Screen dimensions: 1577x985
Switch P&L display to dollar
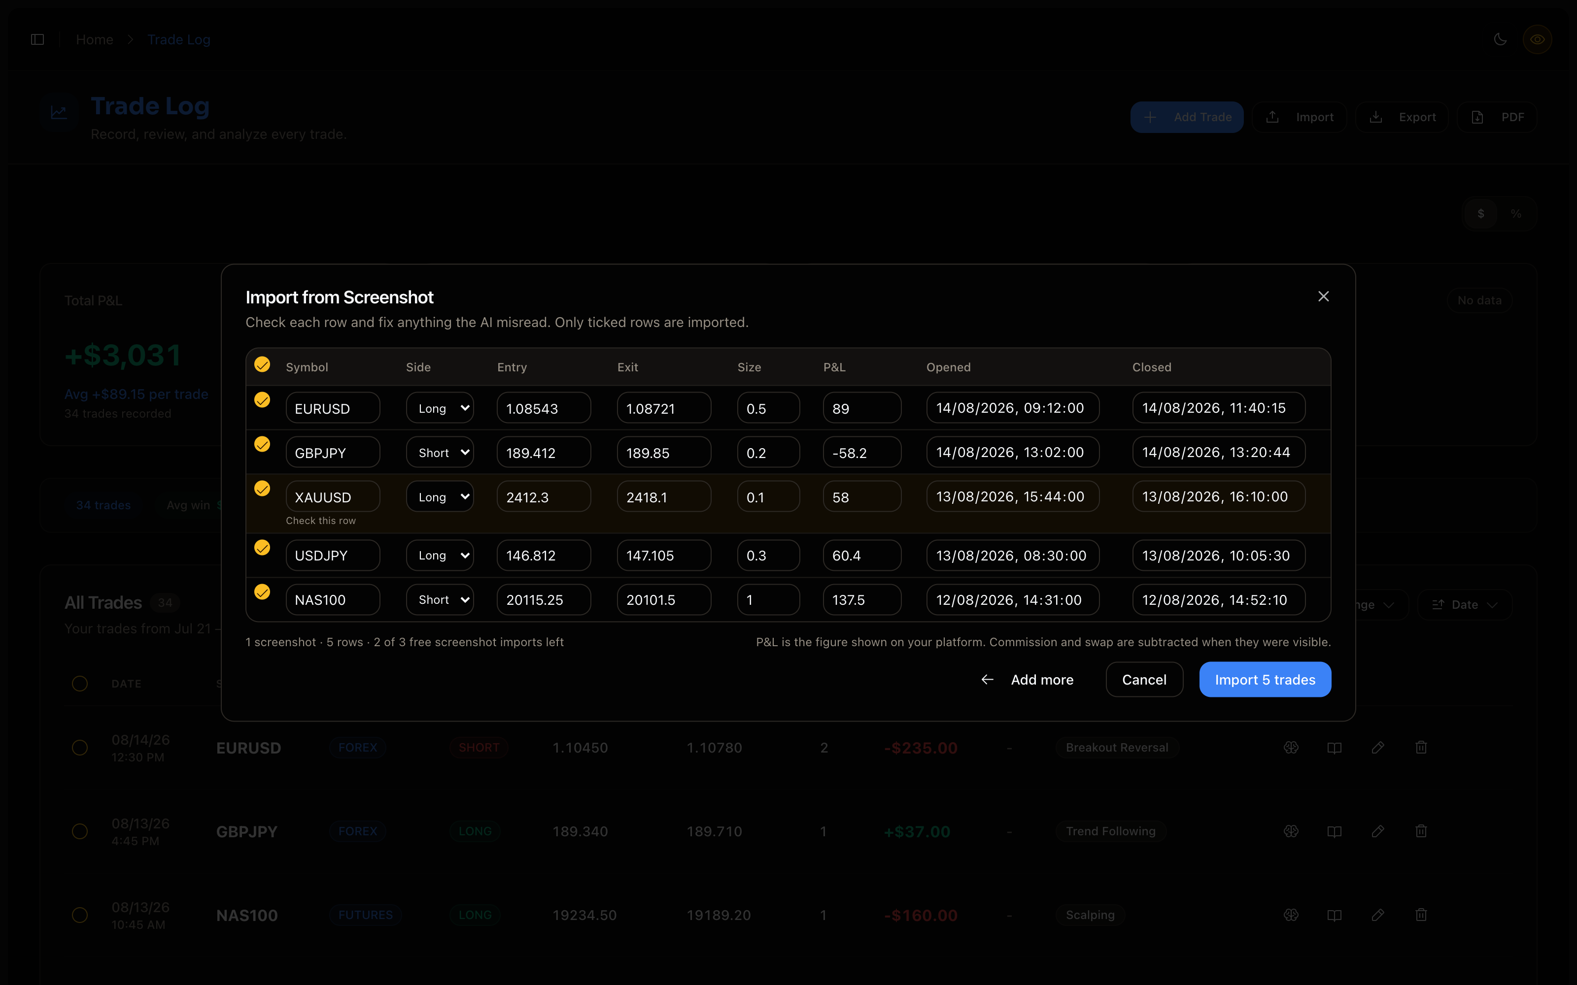coord(1480,214)
